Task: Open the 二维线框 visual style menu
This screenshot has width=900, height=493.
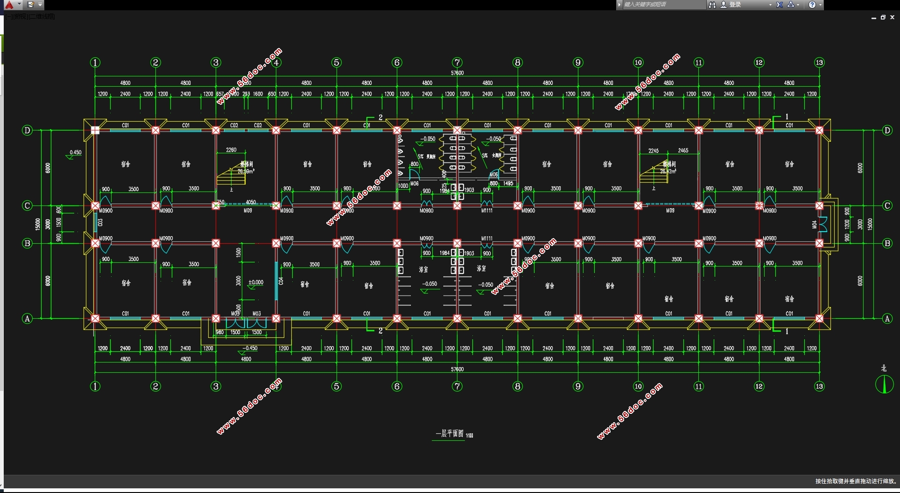Action: tap(42, 17)
